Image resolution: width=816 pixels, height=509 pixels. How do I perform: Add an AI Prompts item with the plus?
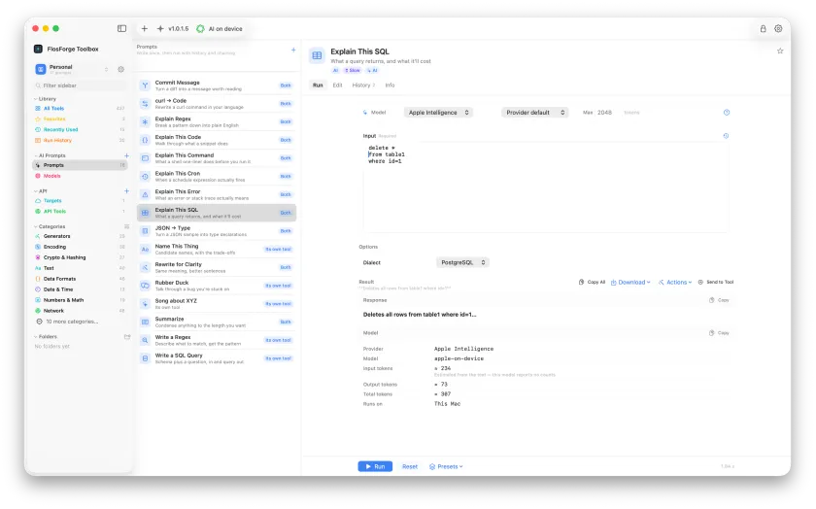126,155
